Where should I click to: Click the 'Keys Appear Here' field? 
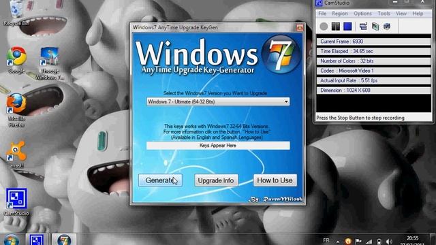pyautogui.click(x=218, y=146)
